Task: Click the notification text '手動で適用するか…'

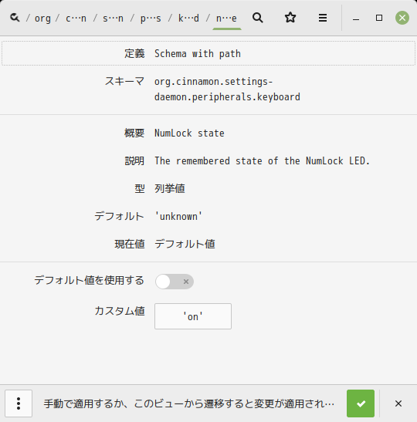Action: tap(189, 403)
